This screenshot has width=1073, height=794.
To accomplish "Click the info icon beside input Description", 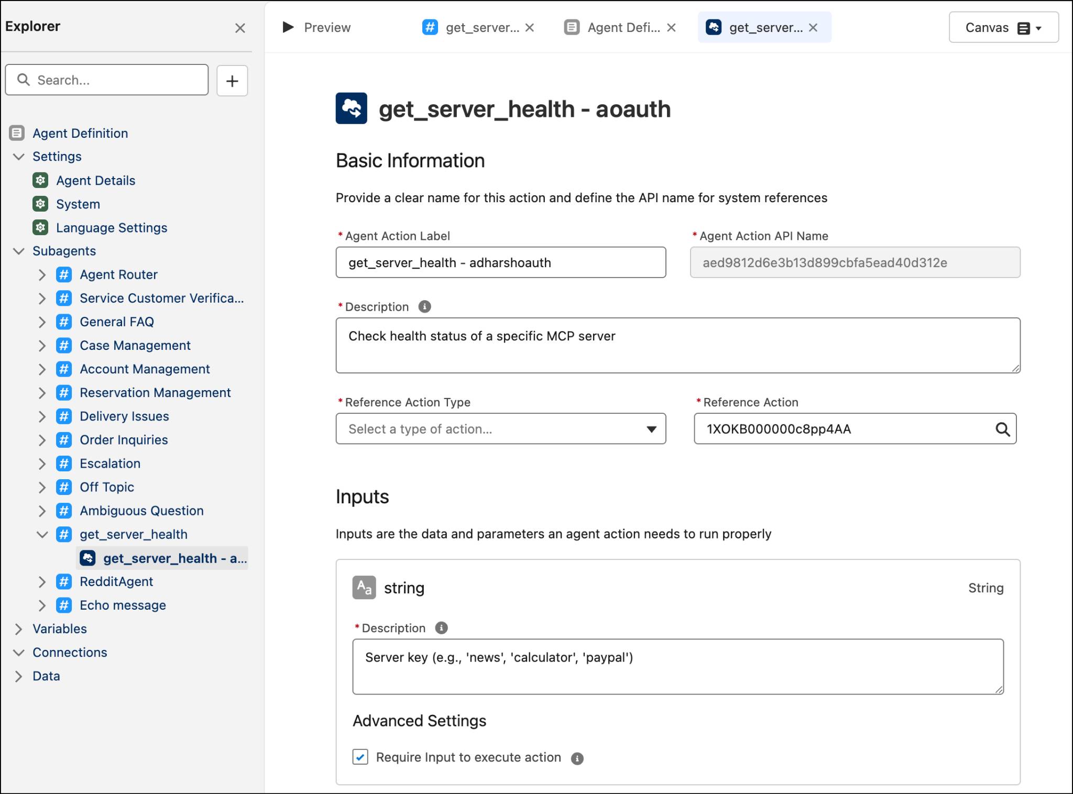I will 442,627.
